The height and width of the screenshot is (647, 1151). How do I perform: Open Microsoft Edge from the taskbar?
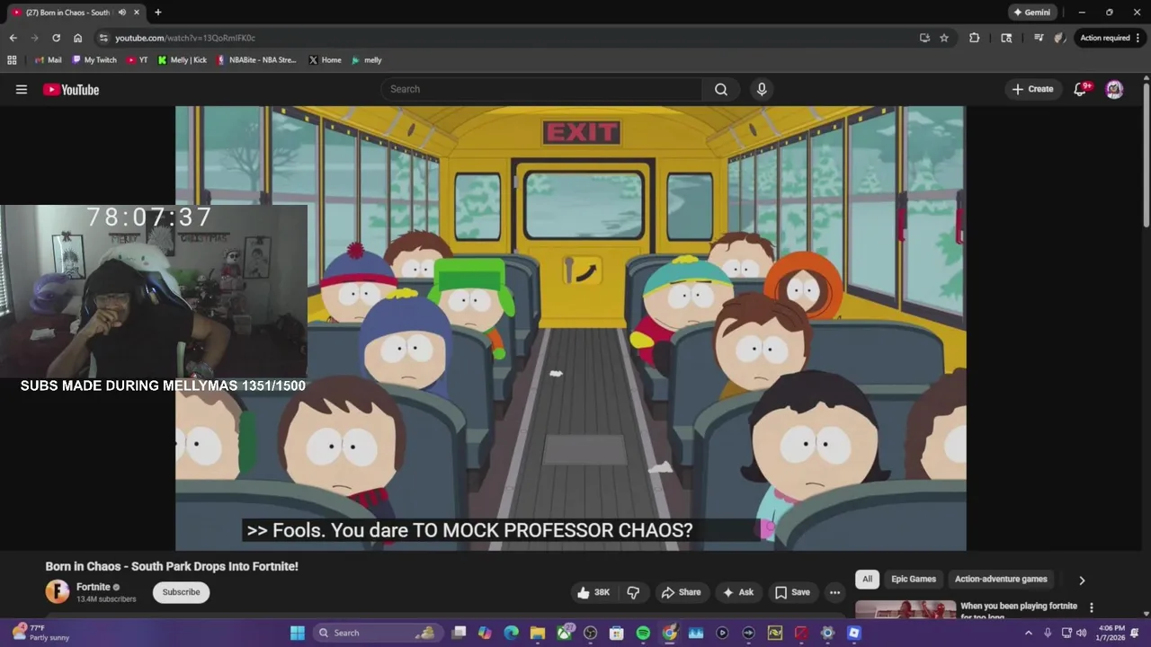pyautogui.click(x=512, y=633)
